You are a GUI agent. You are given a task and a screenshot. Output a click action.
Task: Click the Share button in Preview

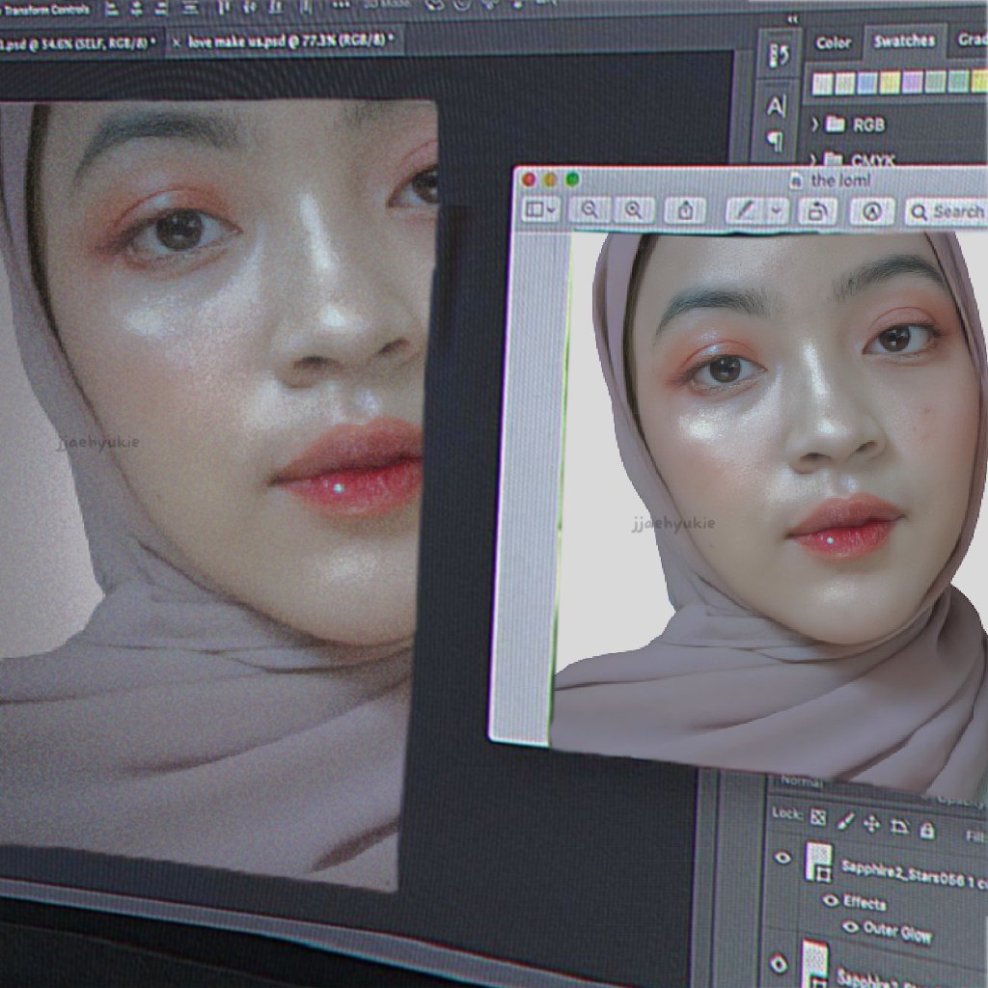pos(685,210)
